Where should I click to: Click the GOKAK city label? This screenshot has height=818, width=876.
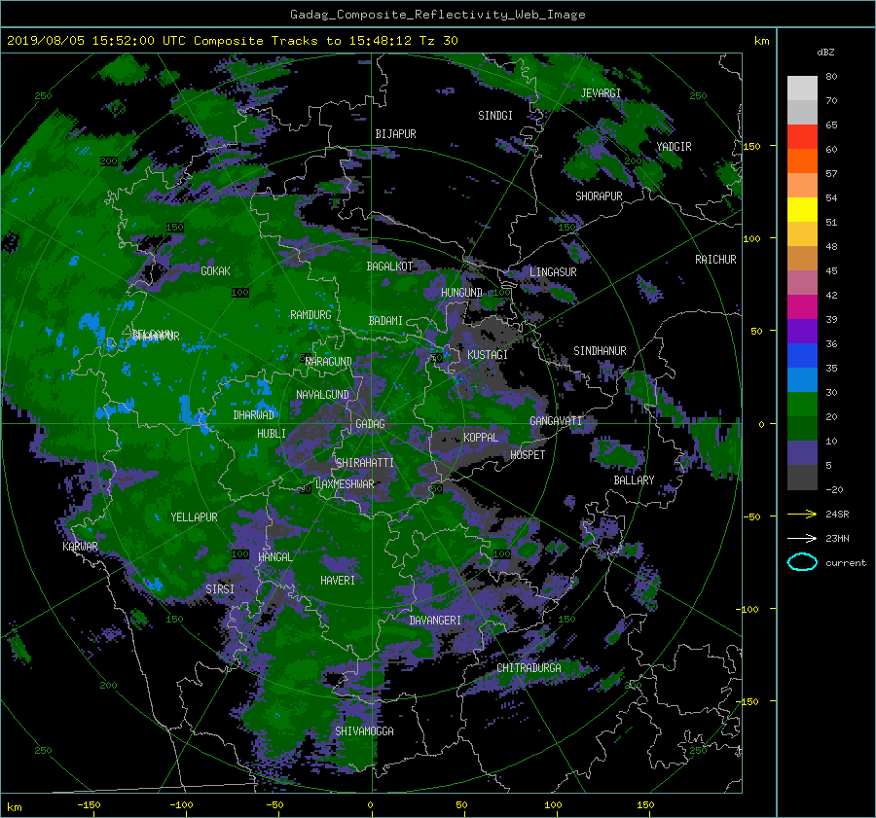(x=215, y=270)
